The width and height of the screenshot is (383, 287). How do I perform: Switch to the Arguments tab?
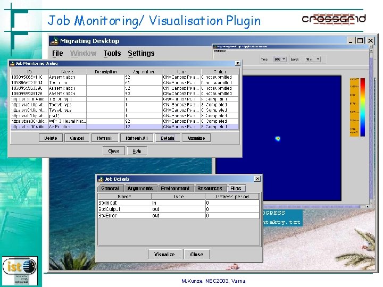140,188
